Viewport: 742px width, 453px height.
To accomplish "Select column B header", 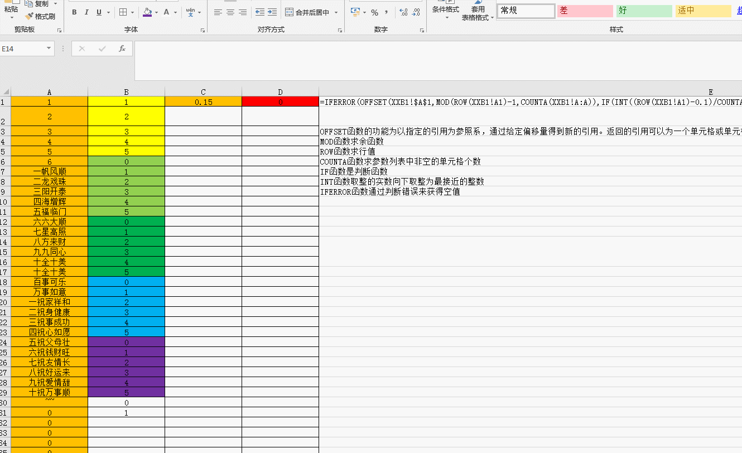I will pyautogui.click(x=127, y=92).
